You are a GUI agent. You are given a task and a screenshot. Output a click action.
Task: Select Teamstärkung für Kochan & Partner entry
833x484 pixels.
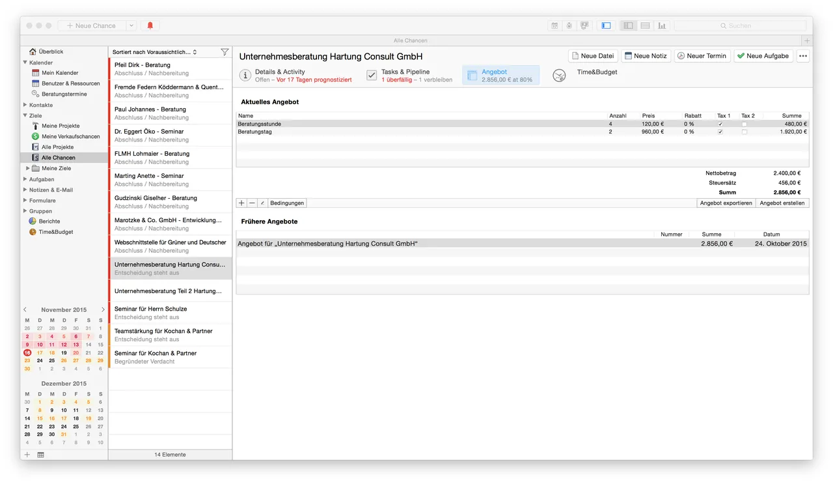point(170,335)
